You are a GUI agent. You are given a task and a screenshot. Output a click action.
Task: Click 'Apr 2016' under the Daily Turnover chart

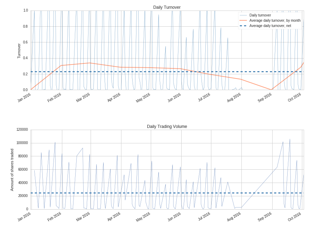114,97
